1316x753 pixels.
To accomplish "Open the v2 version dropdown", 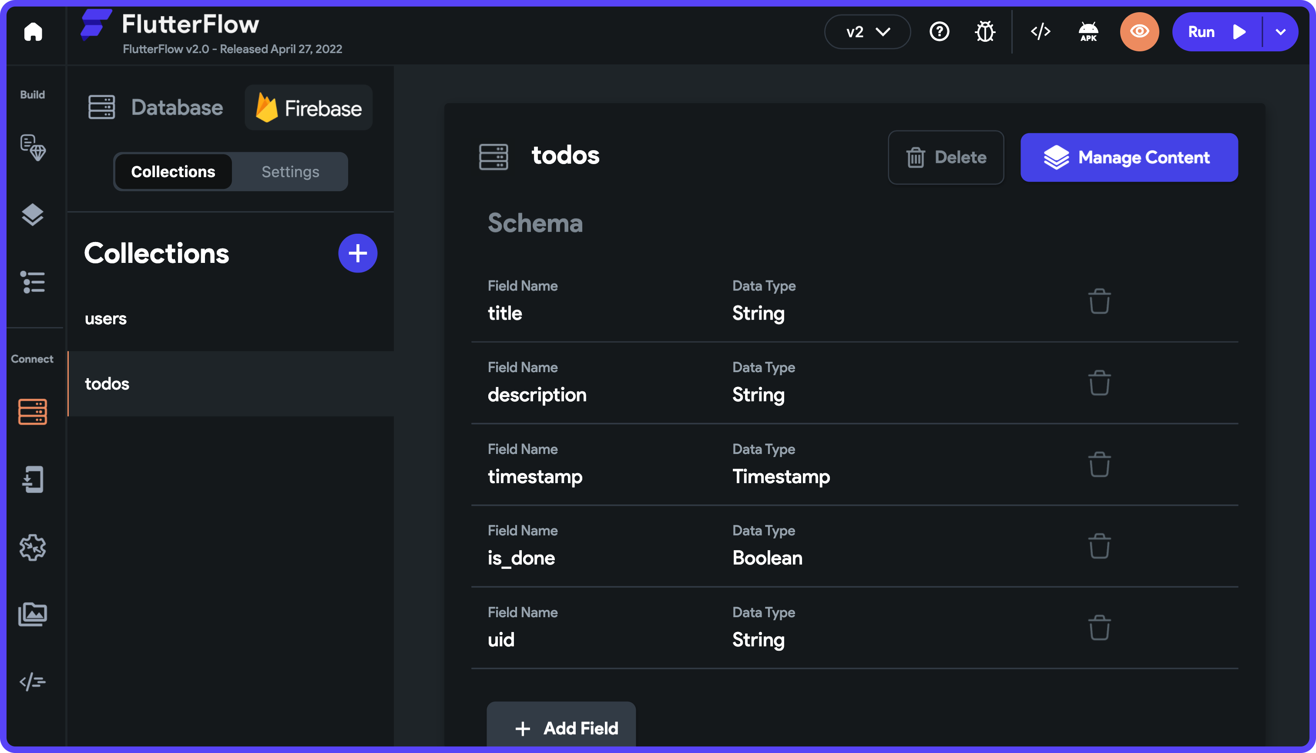I will pyautogui.click(x=867, y=31).
